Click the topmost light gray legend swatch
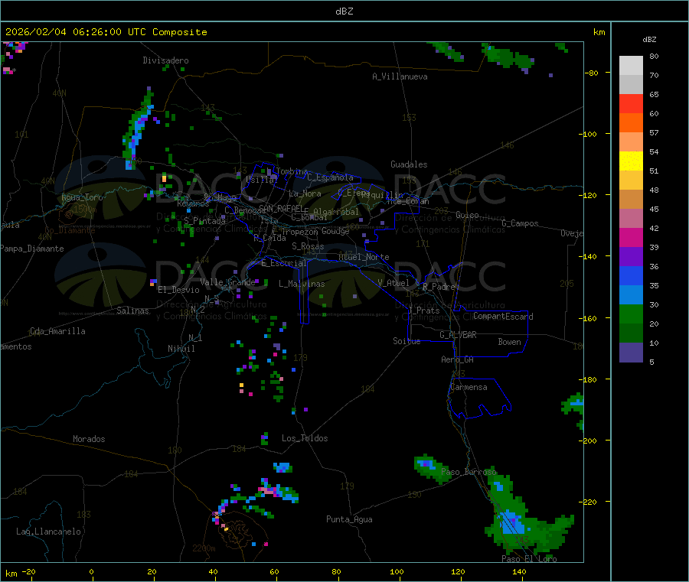Image resolution: width=689 pixels, height=582 pixels. 631,66
